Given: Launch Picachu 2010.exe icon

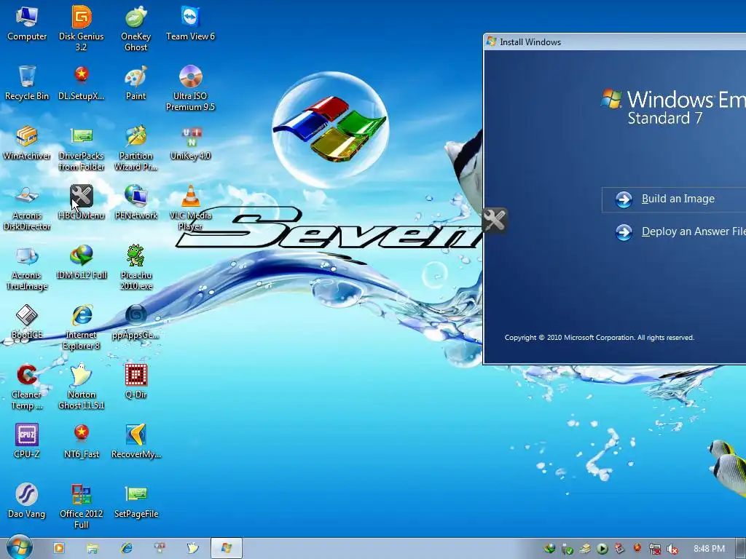Looking at the screenshot, I should pos(136,267).
